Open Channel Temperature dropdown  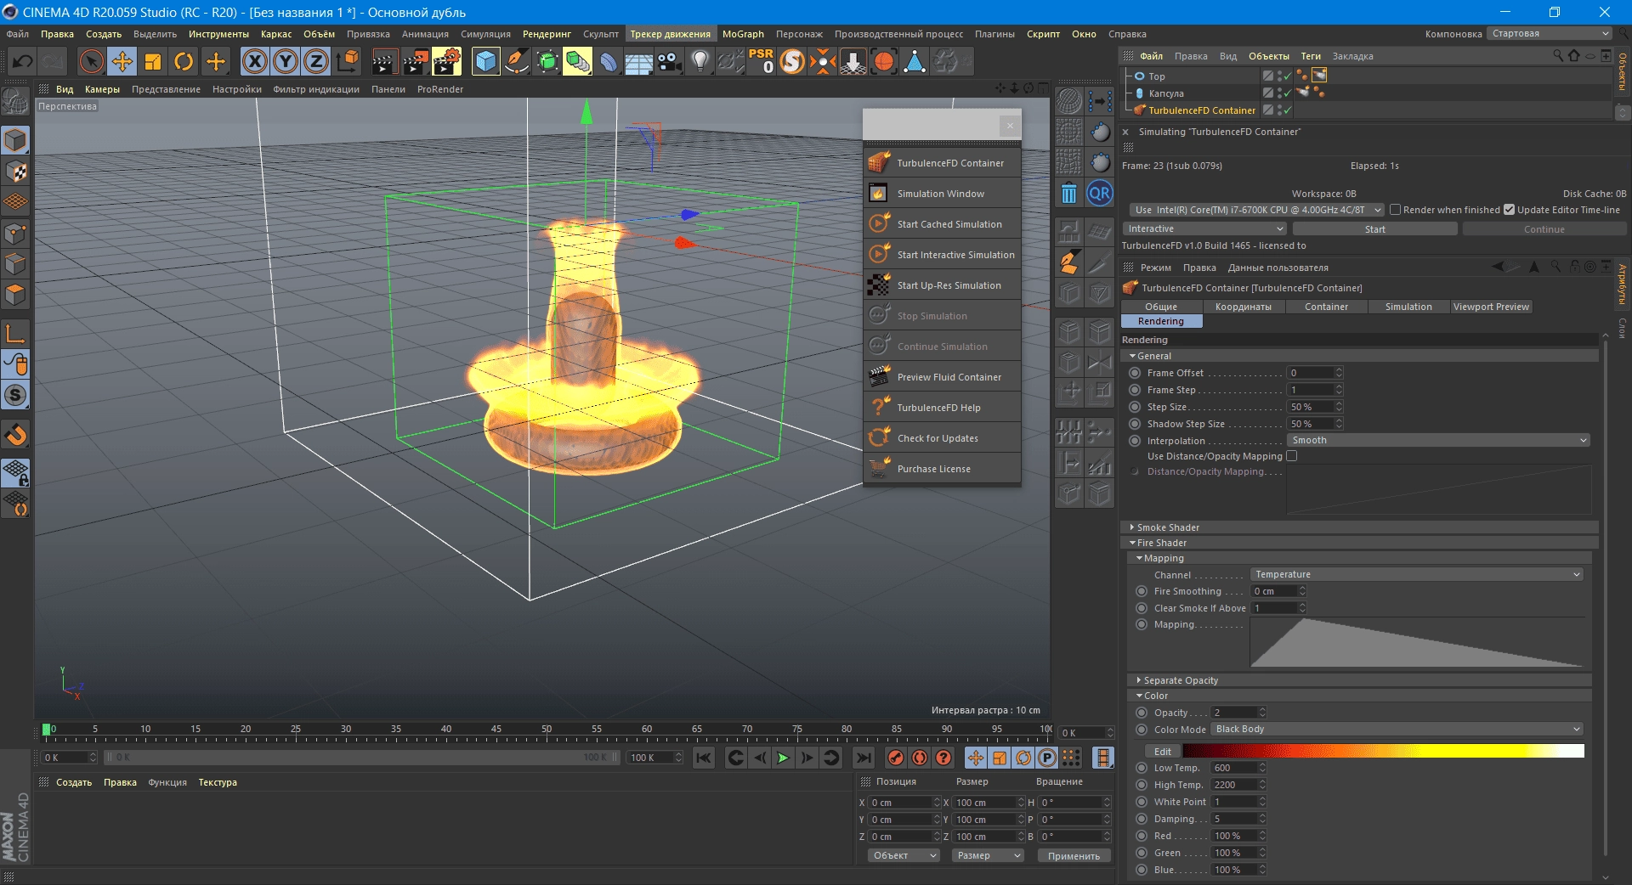[1417, 574]
